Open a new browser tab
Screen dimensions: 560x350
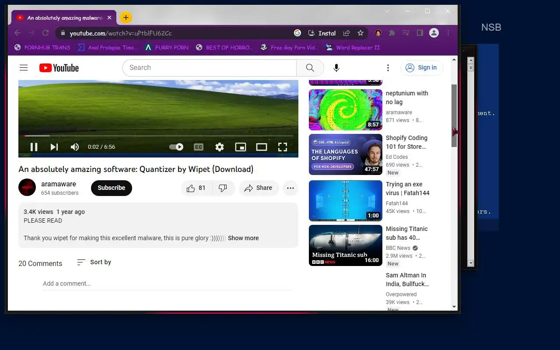pos(126,17)
